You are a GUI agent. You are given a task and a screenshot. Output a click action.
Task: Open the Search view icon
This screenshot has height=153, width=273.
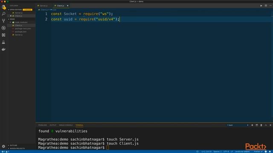click(x=3, y=14)
